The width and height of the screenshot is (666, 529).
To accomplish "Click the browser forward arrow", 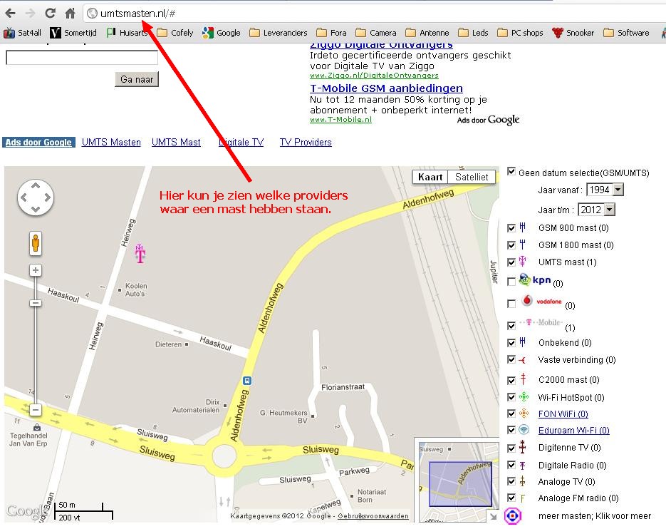I will pyautogui.click(x=30, y=13).
